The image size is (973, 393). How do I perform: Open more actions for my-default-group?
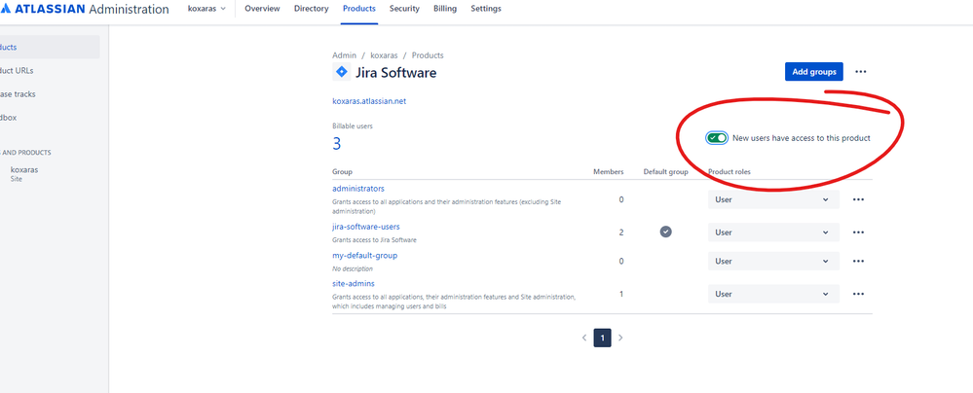click(x=858, y=261)
